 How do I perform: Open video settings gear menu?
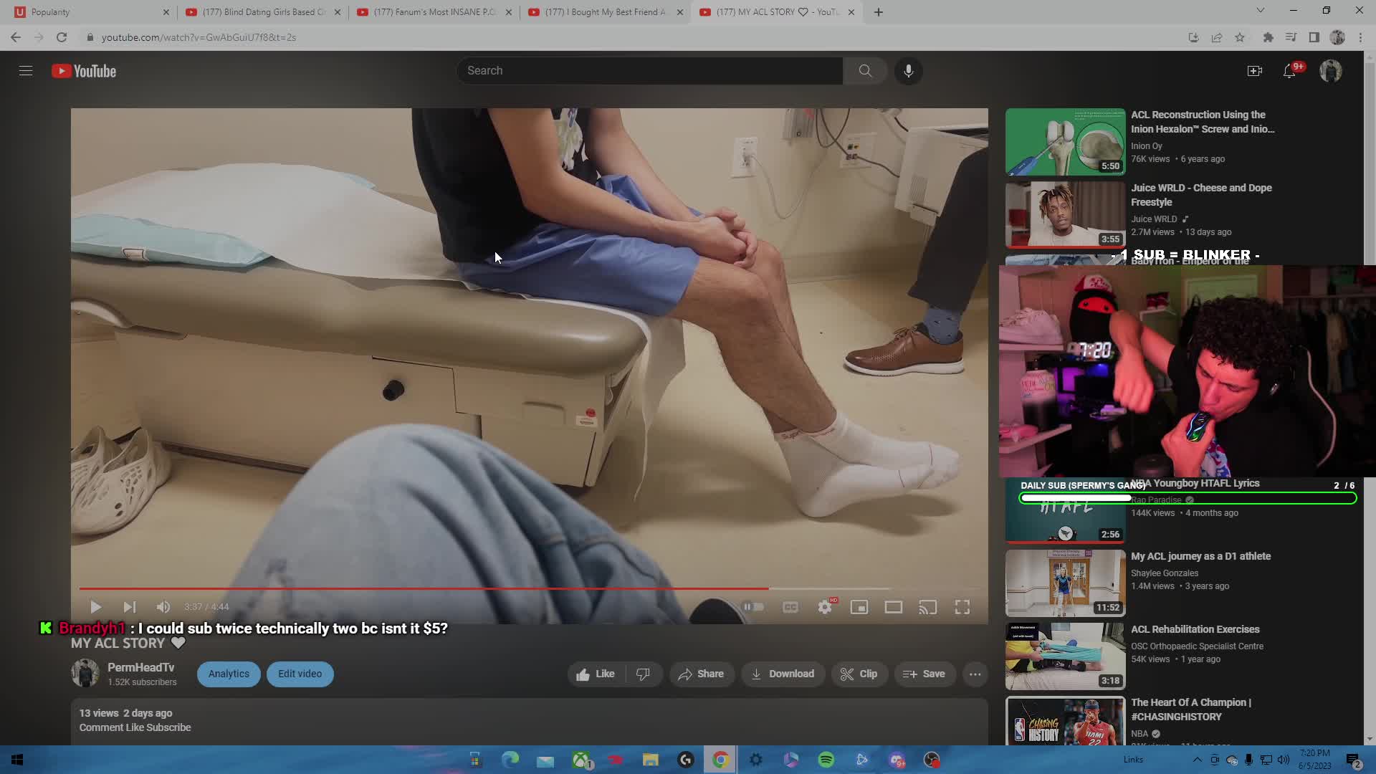click(x=825, y=607)
